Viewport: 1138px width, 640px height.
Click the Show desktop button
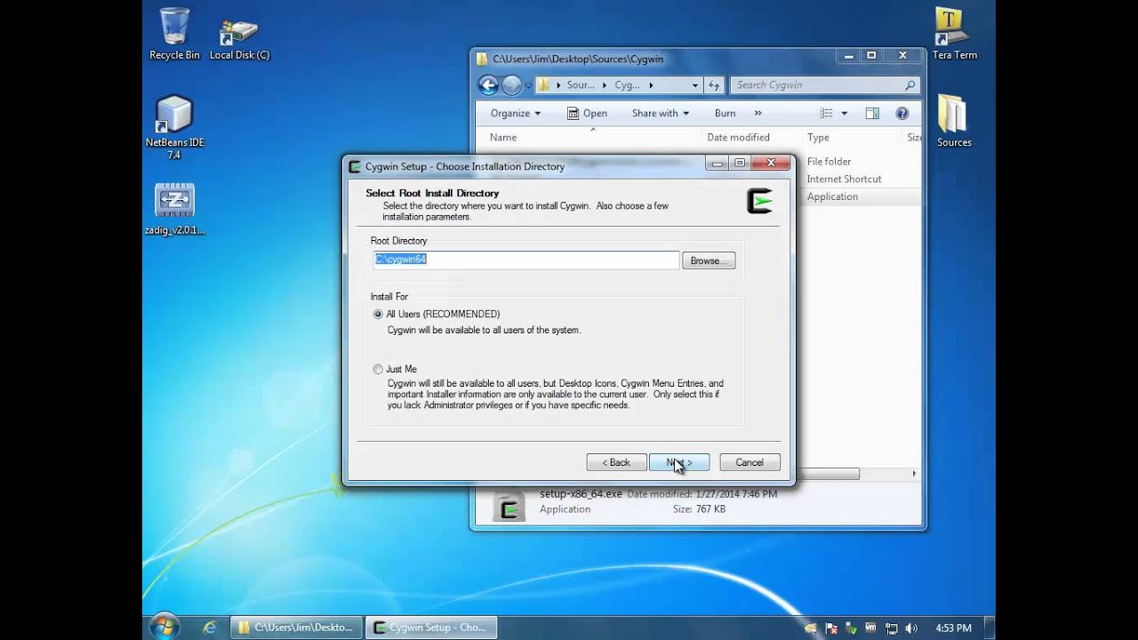(x=990, y=627)
